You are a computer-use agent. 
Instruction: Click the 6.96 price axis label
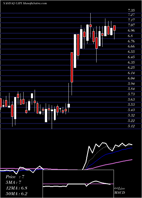[131, 31]
